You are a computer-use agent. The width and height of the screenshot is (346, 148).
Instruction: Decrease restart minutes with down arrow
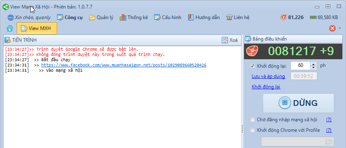point(313,67)
